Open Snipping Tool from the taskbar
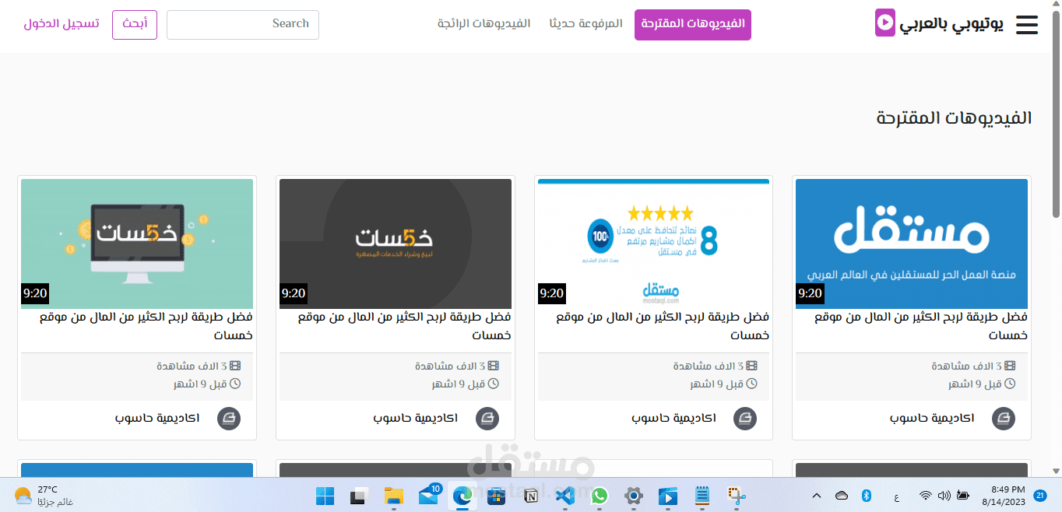Viewport: 1062px width, 512px height. (737, 496)
